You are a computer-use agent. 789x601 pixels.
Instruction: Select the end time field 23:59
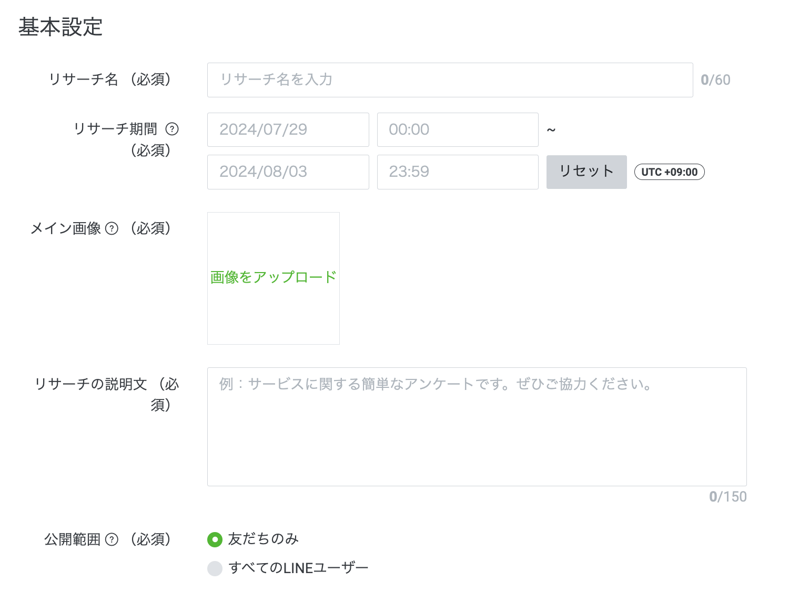[x=458, y=172]
